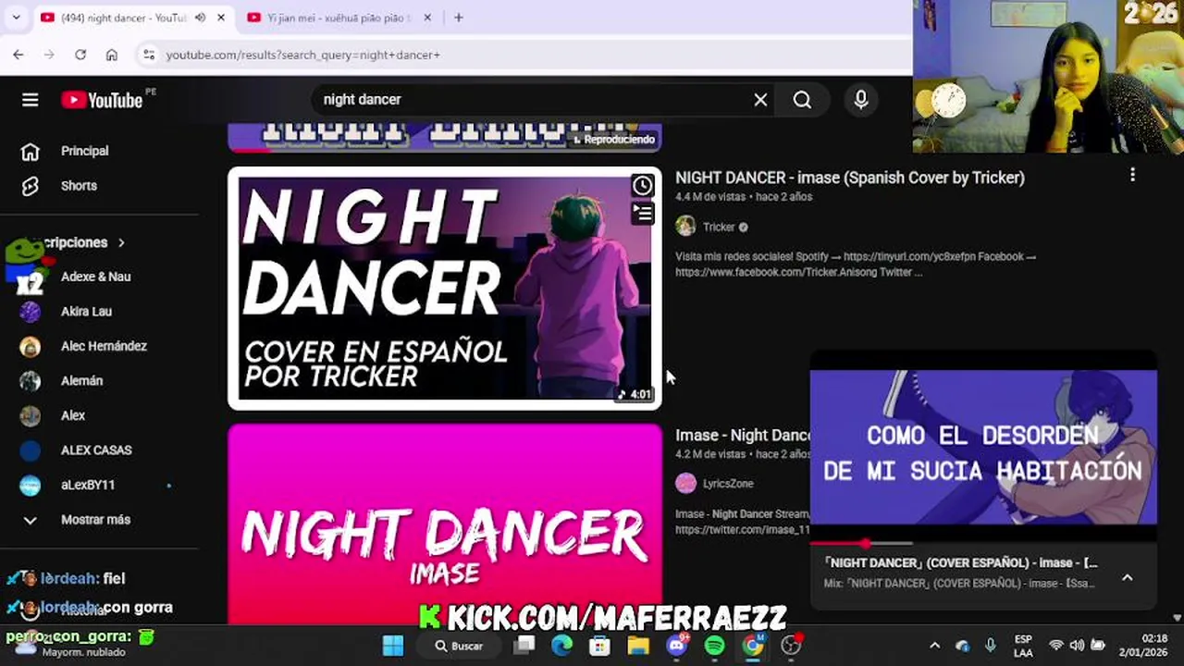Switch to the Yi jian mei tab
This screenshot has height=666, width=1184.
[339, 18]
